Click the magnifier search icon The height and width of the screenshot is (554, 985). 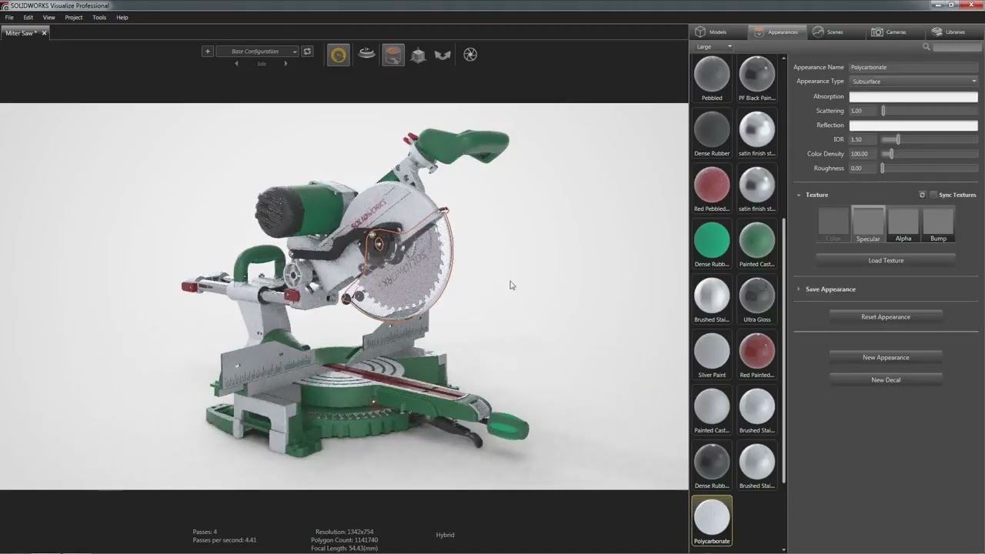point(927,47)
